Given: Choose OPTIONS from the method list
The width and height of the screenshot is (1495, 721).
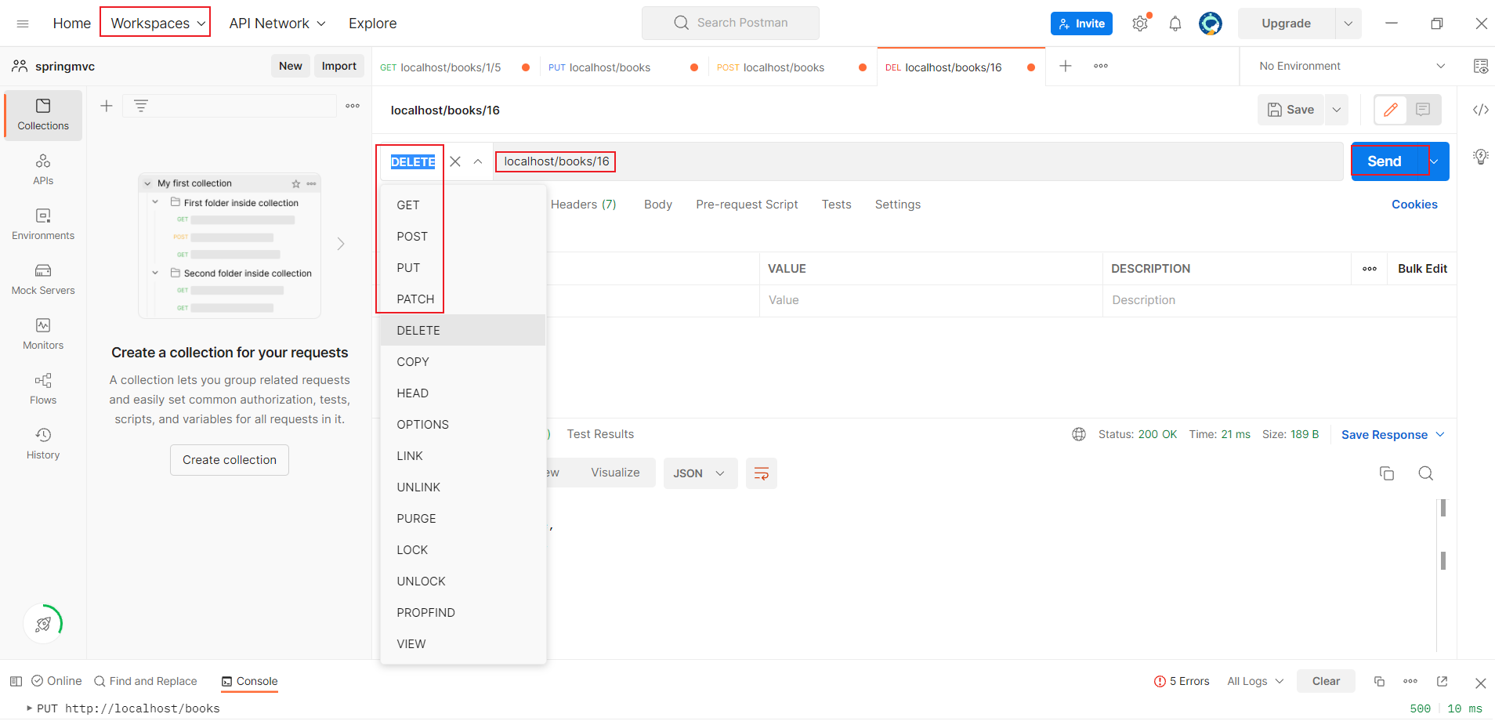Looking at the screenshot, I should pos(463,425).
